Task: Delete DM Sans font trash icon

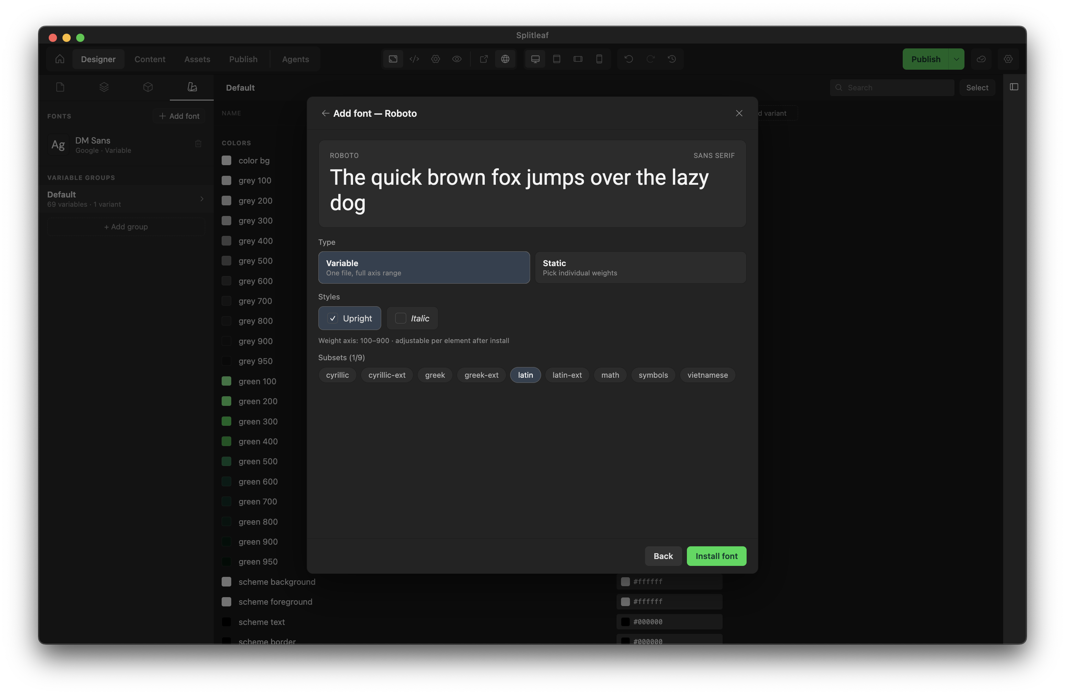Action: 198,144
